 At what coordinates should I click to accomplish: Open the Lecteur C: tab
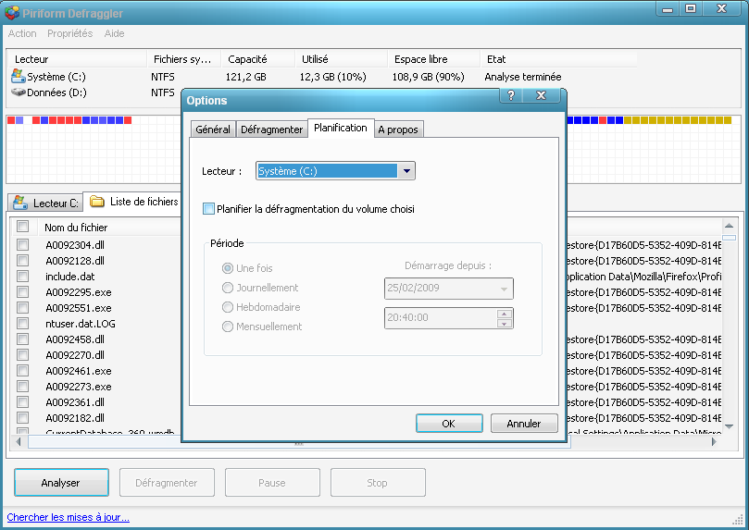point(46,203)
